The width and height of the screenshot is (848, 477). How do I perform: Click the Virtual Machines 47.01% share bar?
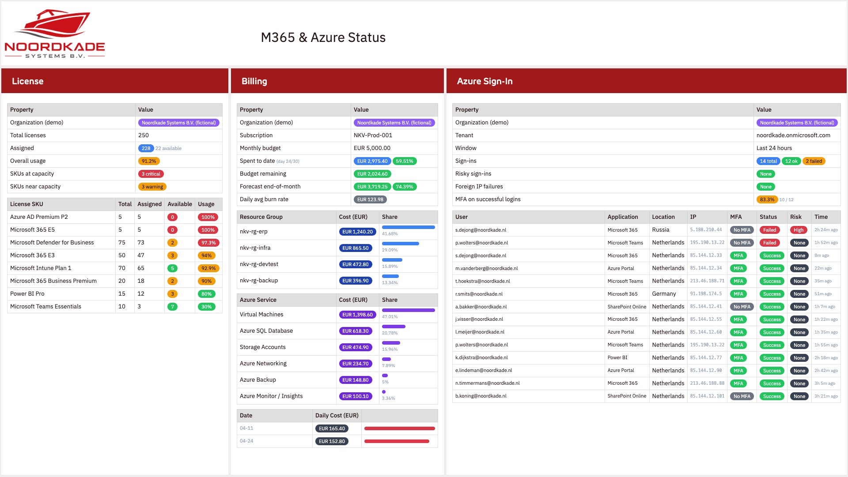pyautogui.click(x=408, y=310)
